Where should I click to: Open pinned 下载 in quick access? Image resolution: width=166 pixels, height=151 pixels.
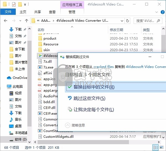click(18, 29)
